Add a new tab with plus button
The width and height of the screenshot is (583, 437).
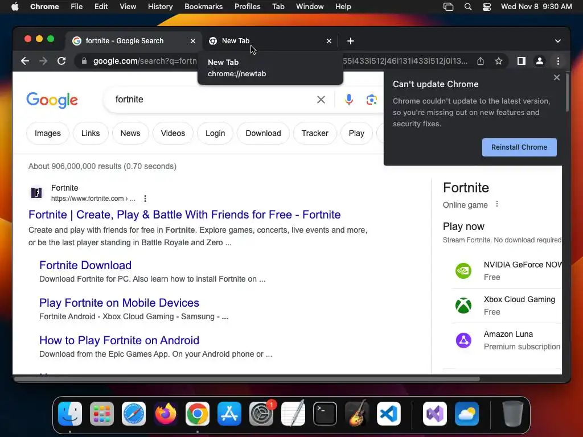click(351, 41)
